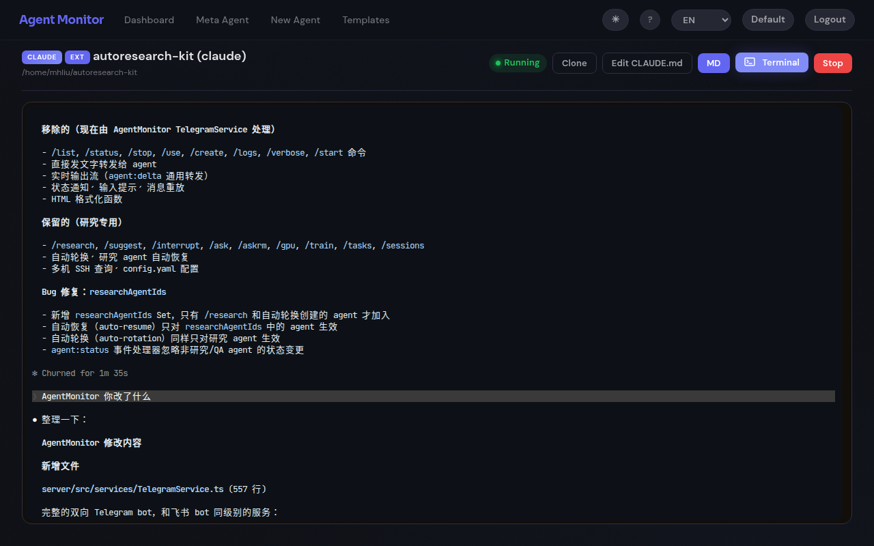874x546 pixels.
Task: Click the 'AgentMonitor 修改内容' heading
Action: pos(91,443)
